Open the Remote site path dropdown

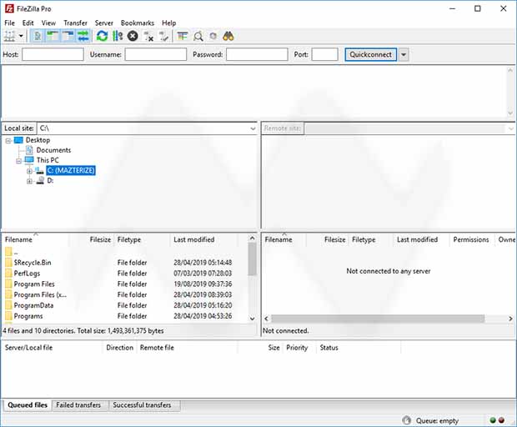pos(511,128)
